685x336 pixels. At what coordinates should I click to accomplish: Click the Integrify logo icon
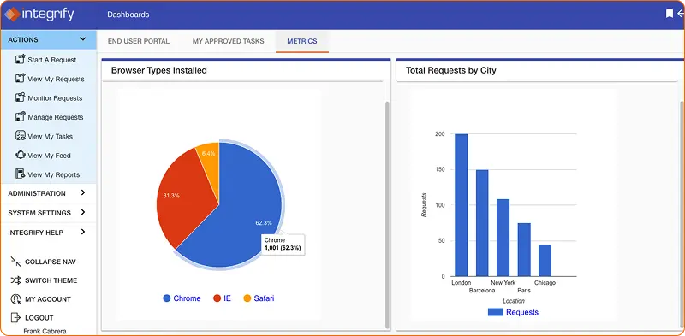tap(12, 14)
